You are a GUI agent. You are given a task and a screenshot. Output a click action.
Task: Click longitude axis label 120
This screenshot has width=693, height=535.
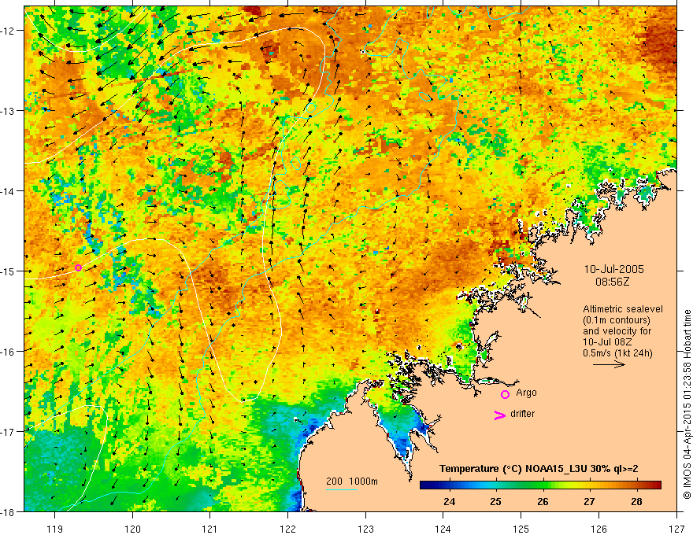tap(132, 529)
